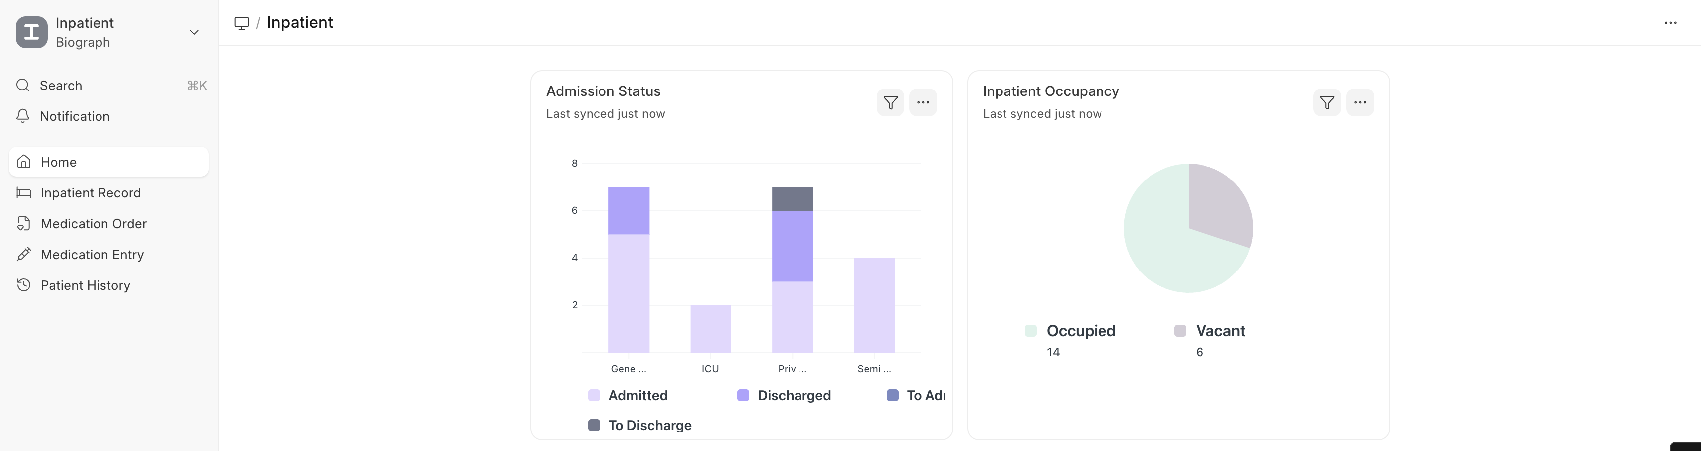Click the Medication Order icon
The image size is (1701, 451).
[24, 224]
